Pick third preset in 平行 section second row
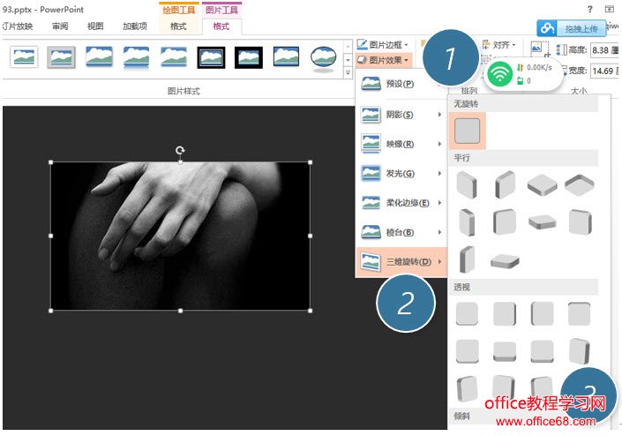The width and height of the screenshot is (622, 436). tap(543, 222)
